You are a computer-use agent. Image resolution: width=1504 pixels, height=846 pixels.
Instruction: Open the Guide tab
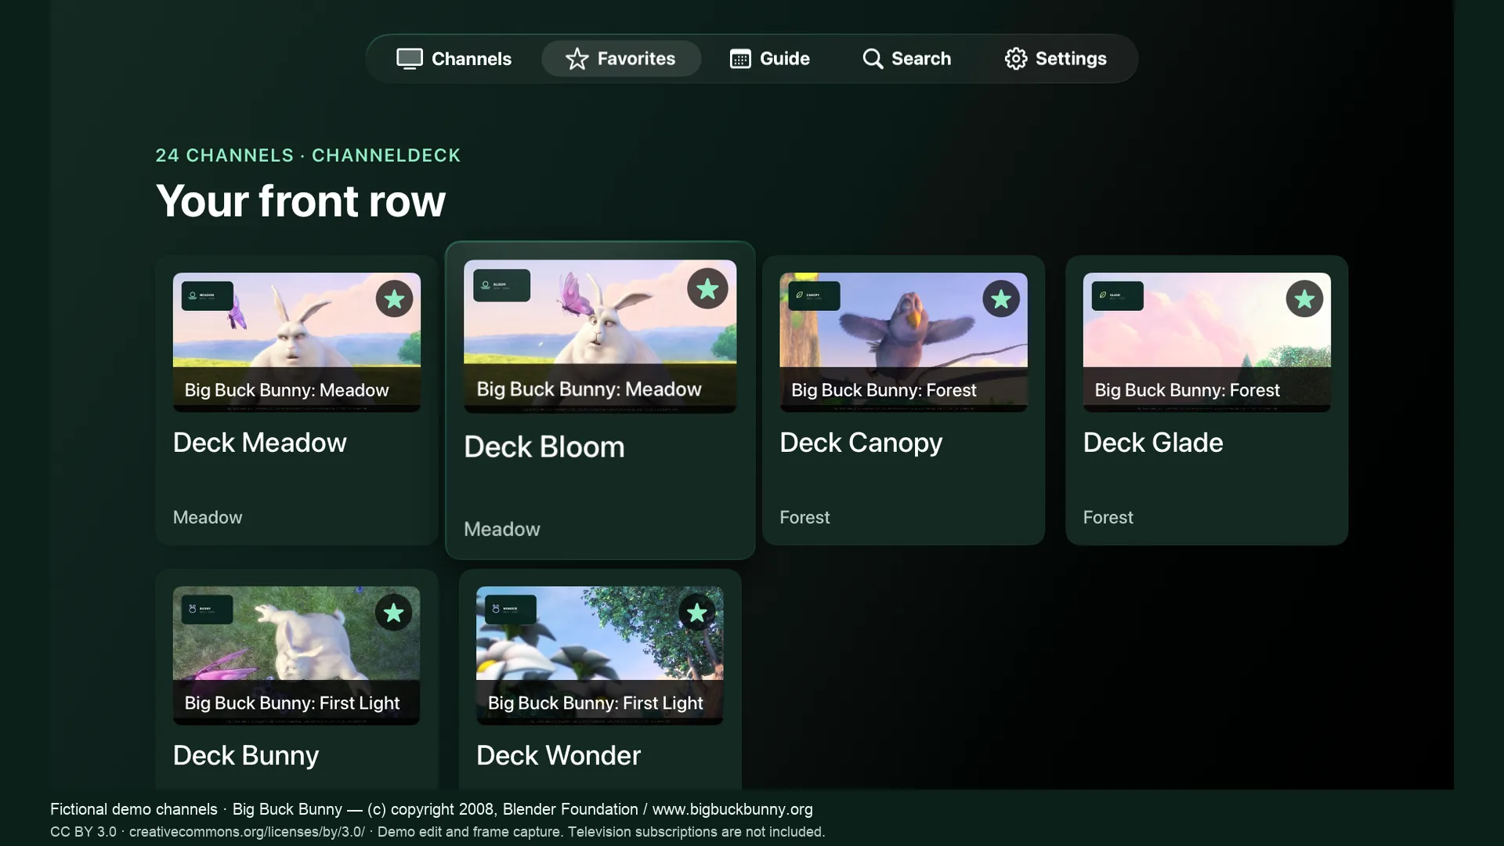pyautogui.click(x=770, y=59)
